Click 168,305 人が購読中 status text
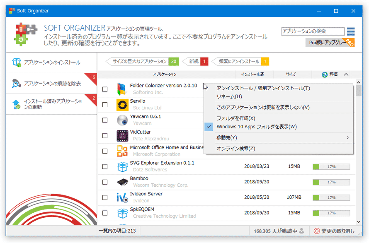 (275, 231)
